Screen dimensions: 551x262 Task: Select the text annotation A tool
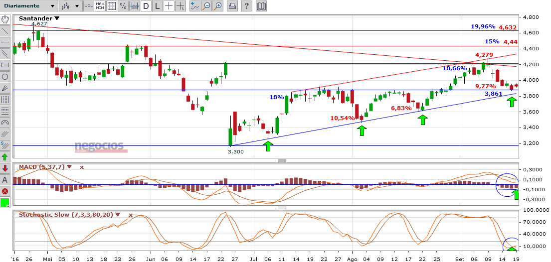(x=5, y=180)
